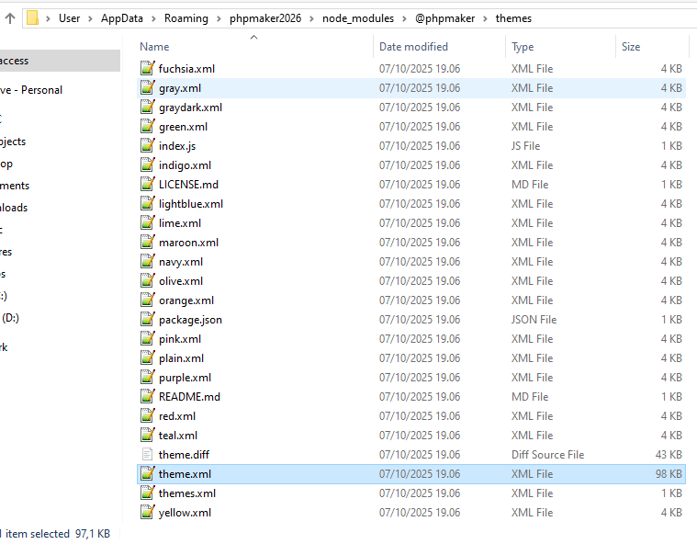Select the themes.xml file
This screenshot has height=544, width=697.
187,493
